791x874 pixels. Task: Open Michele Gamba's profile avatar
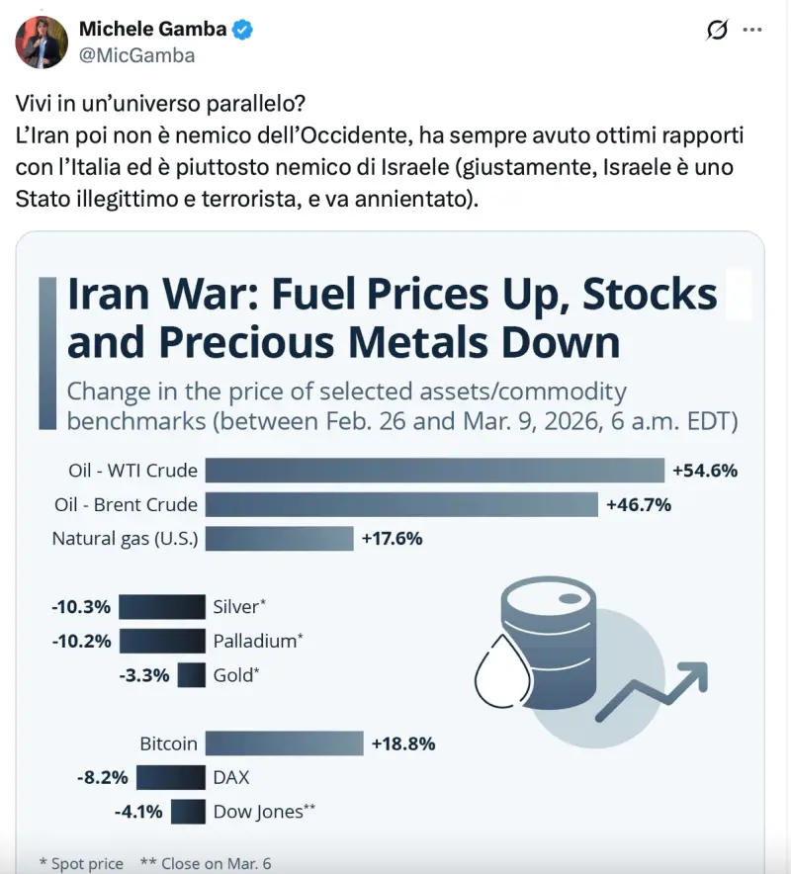point(41,42)
